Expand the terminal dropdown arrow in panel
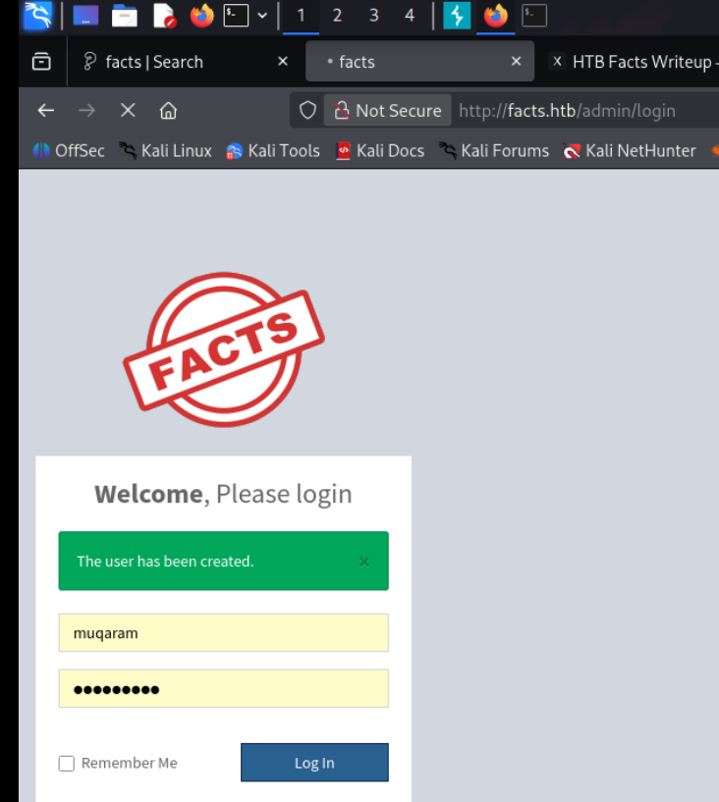The width and height of the screenshot is (719, 802). click(262, 16)
